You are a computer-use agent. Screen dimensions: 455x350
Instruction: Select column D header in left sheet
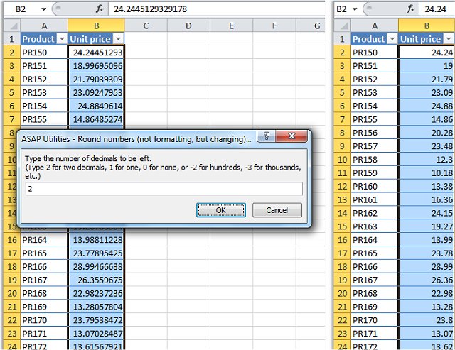(x=188, y=26)
